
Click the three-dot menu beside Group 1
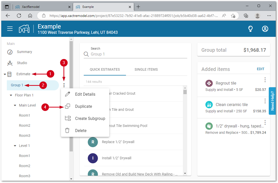pos(64,85)
